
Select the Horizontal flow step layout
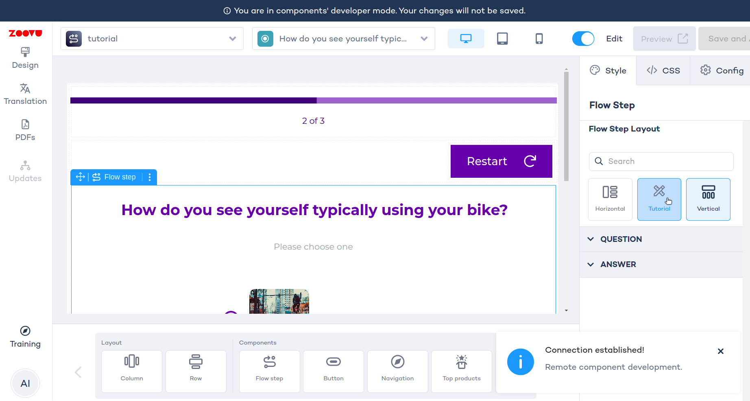610,199
